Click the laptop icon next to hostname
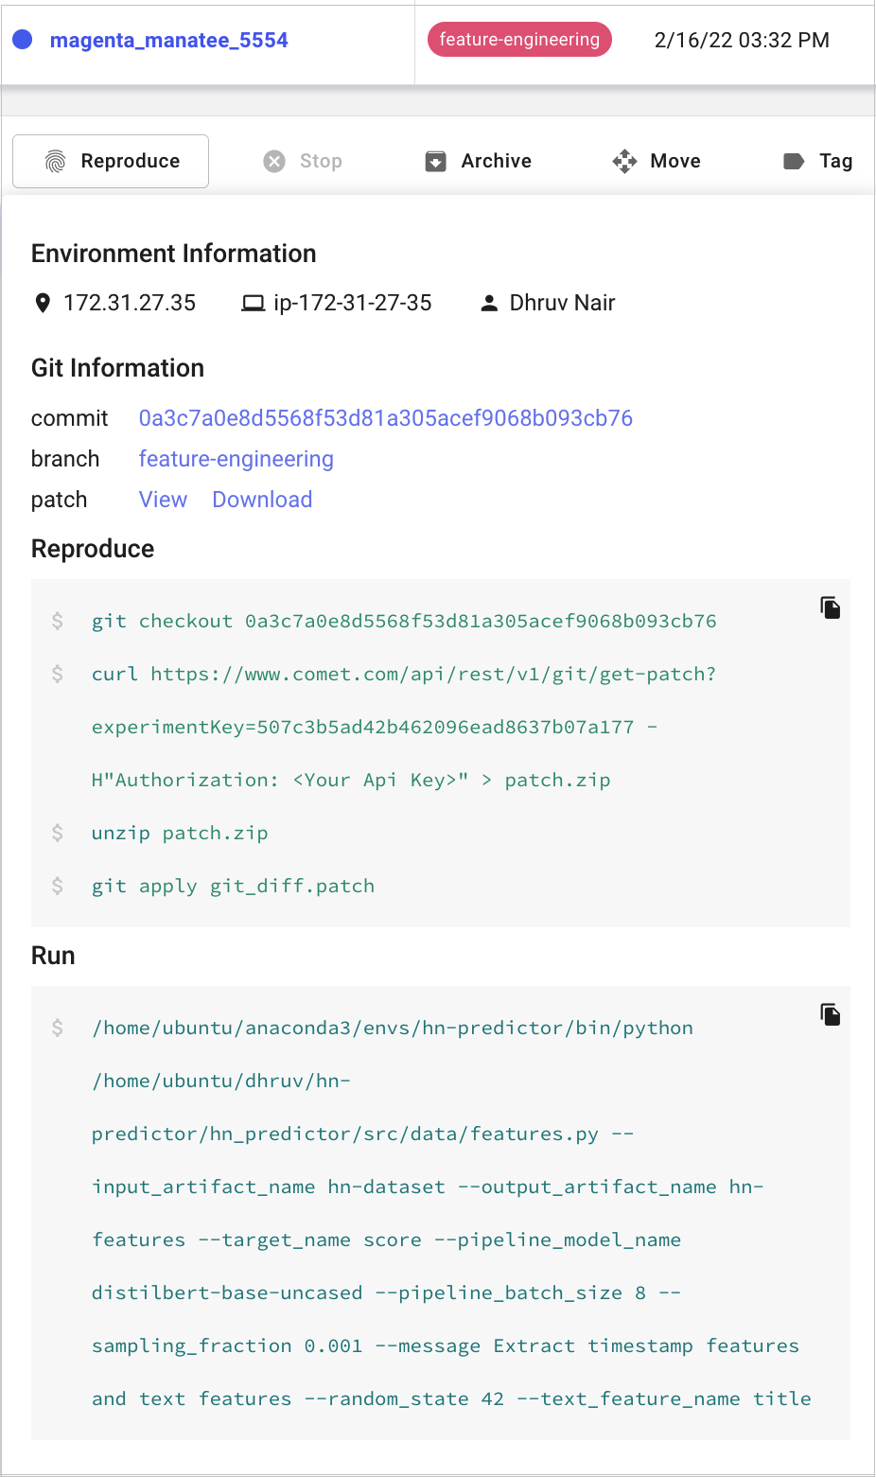 [253, 304]
